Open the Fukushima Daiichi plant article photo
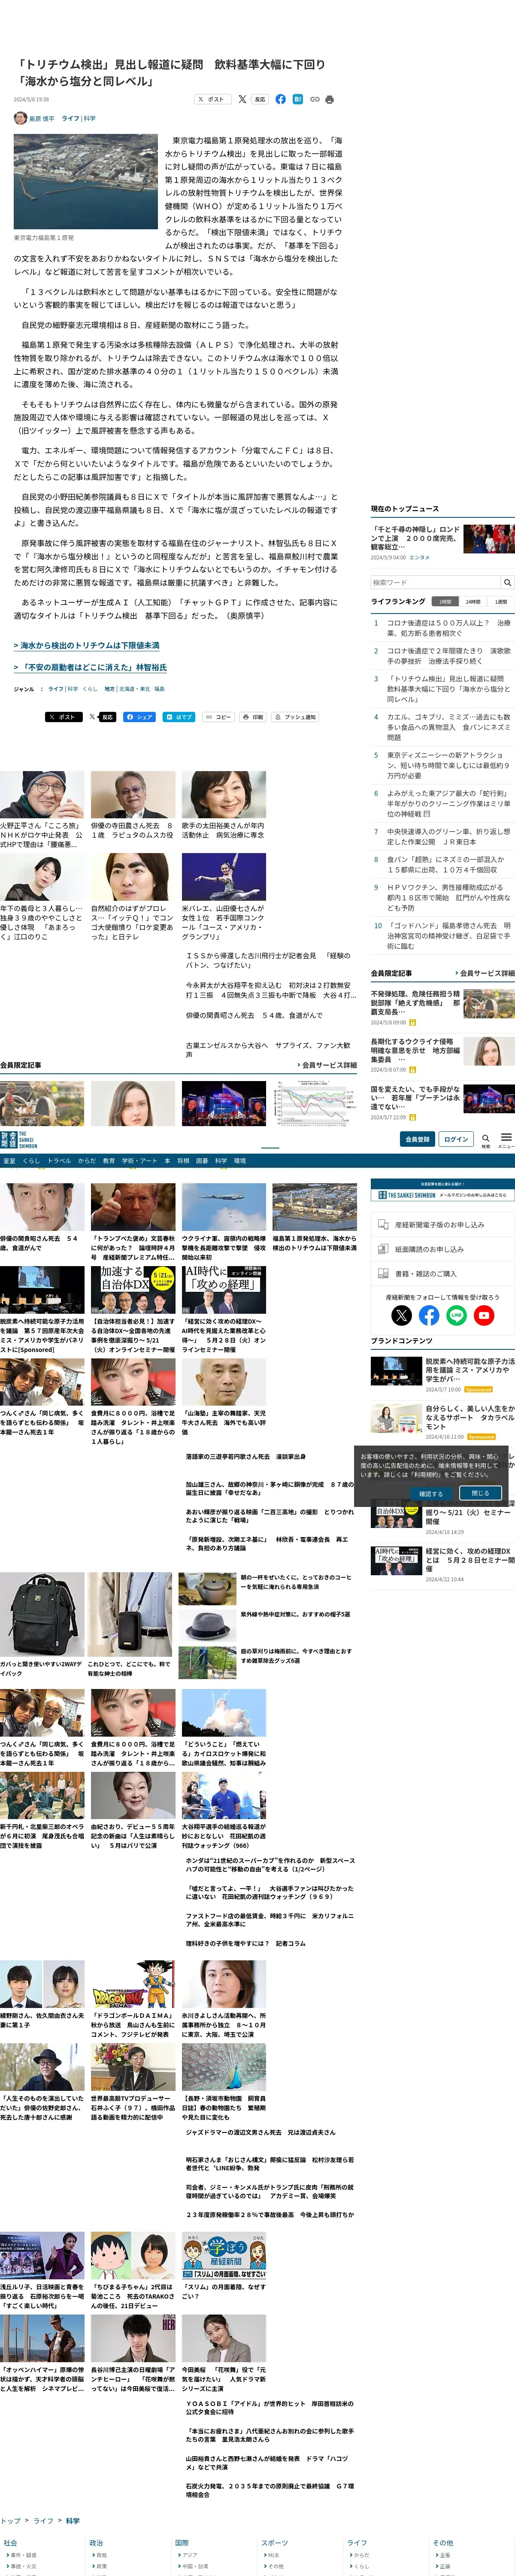 click(85, 183)
